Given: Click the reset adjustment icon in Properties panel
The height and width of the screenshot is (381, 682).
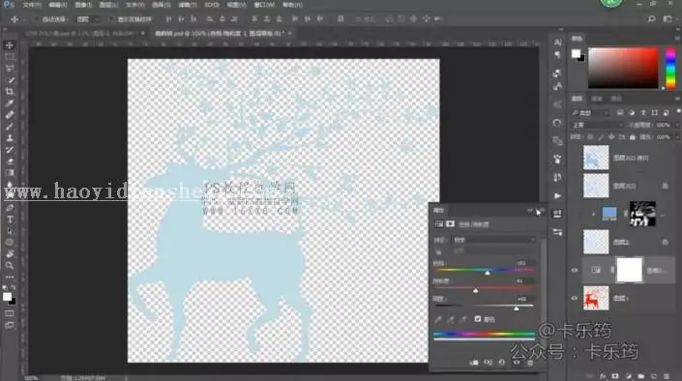Looking at the screenshot, I should pyautogui.click(x=502, y=363).
